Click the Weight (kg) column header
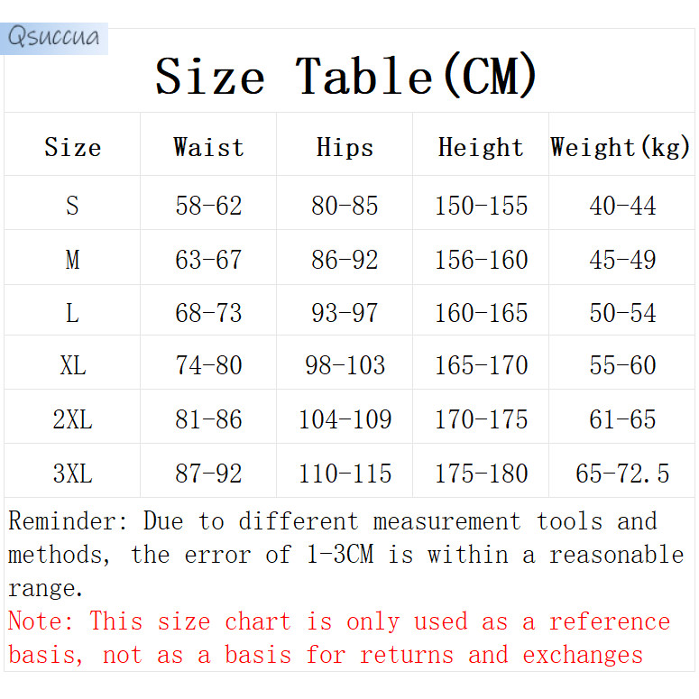The width and height of the screenshot is (699, 699). [621, 148]
